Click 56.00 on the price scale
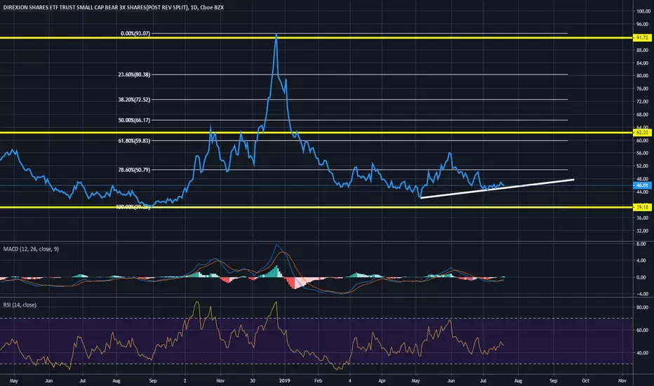The width and height of the screenshot is (654, 386). pos(643,153)
